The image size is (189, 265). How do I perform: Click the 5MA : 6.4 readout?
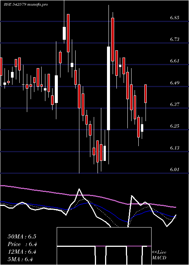[x=20, y=259]
